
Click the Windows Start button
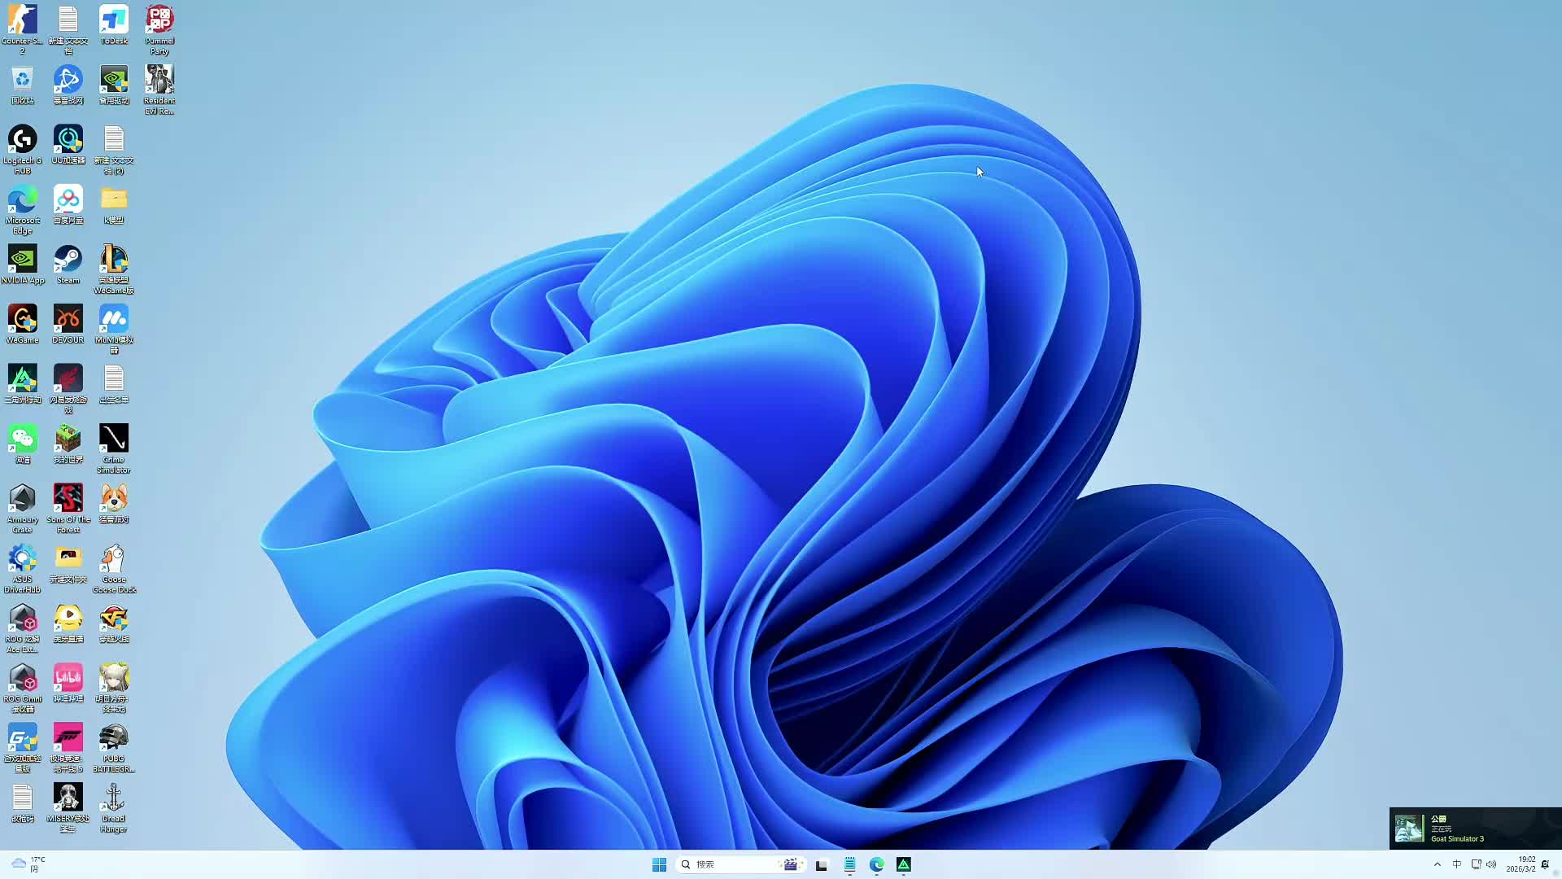tap(659, 864)
